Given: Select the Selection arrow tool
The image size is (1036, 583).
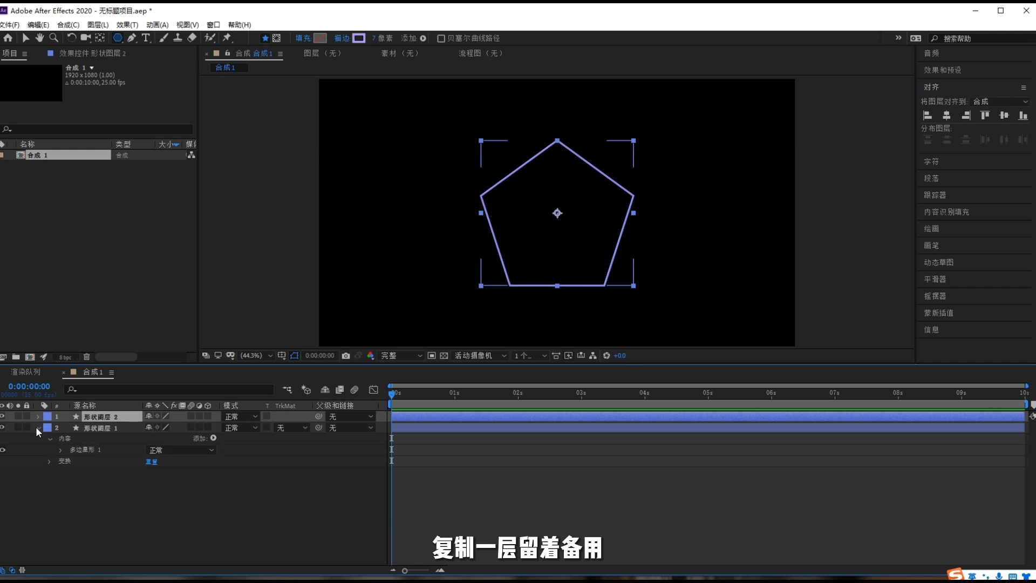Looking at the screenshot, I should click(x=25, y=38).
